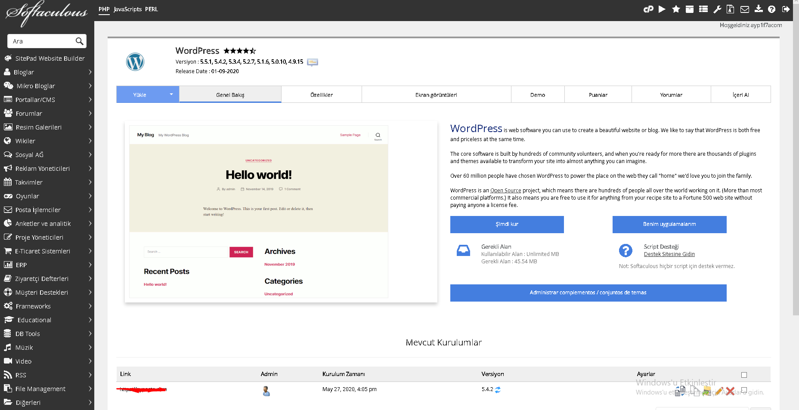Click the star top scripts icon
The image size is (799, 410).
(676, 9)
